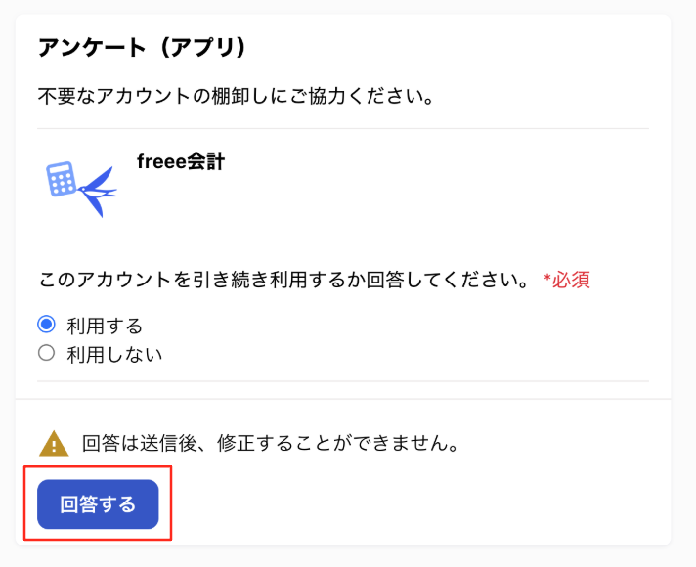Select the 利用する radio button circle
696x567 pixels.
pyautogui.click(x=47, y=325)
